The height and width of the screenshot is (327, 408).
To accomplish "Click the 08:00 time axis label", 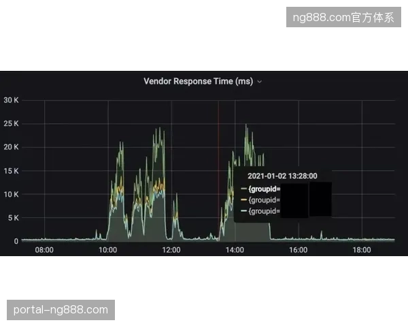I will pos(44,250).
